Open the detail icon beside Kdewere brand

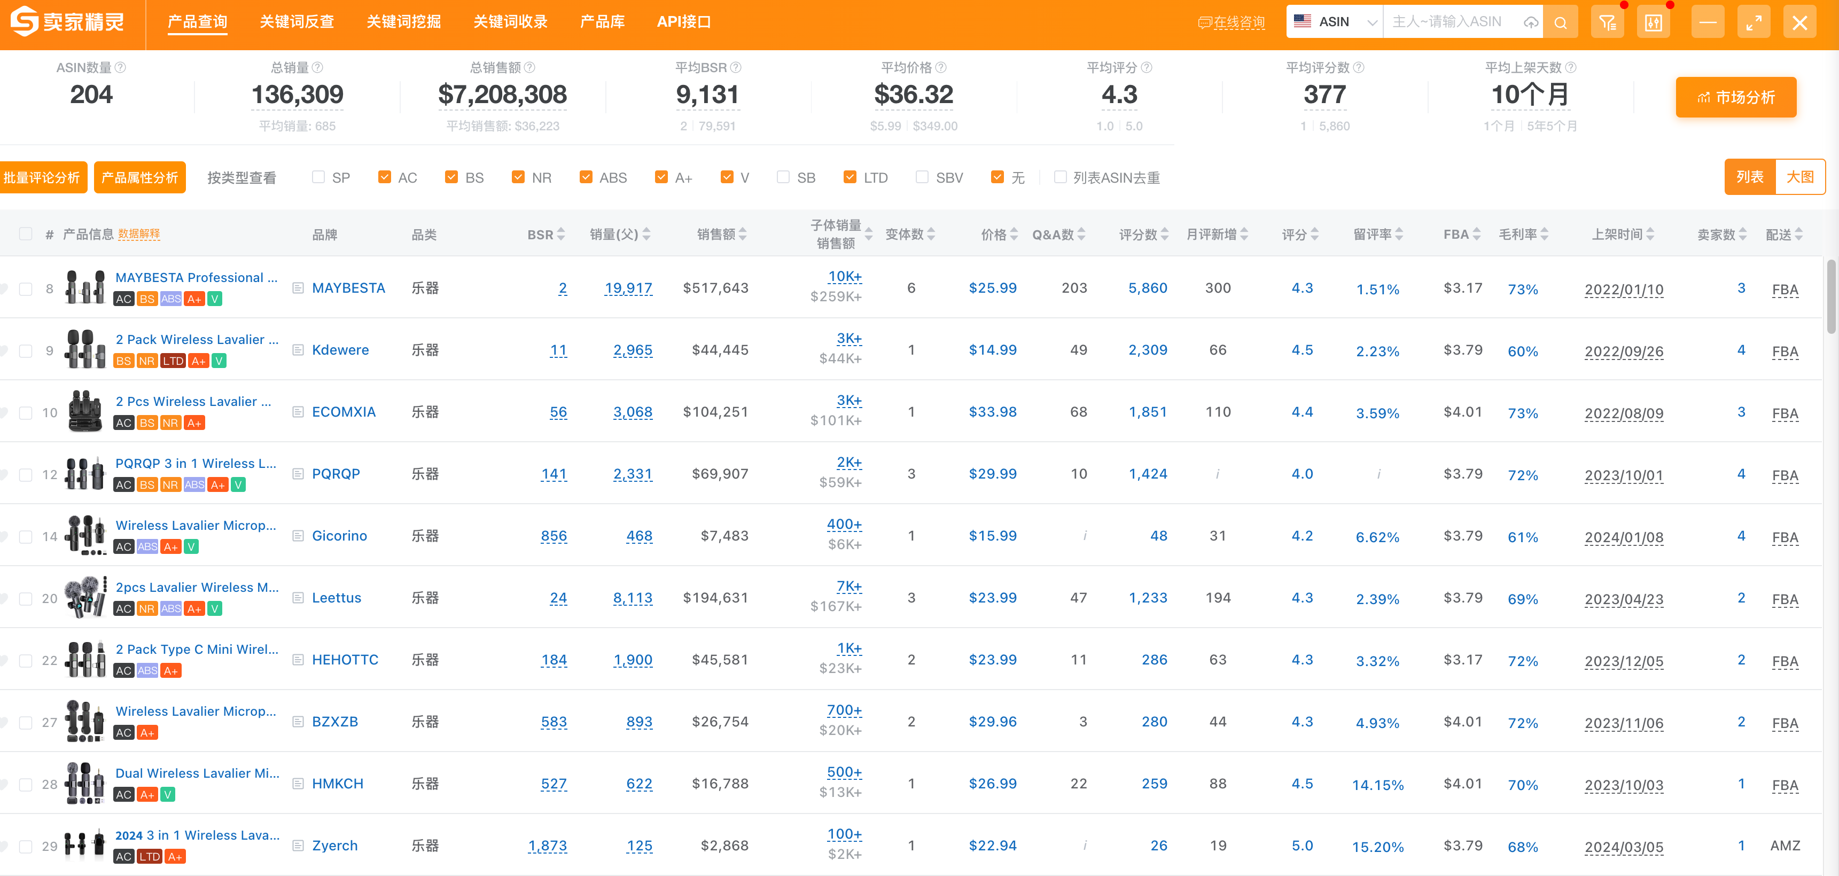coord(299,350)
